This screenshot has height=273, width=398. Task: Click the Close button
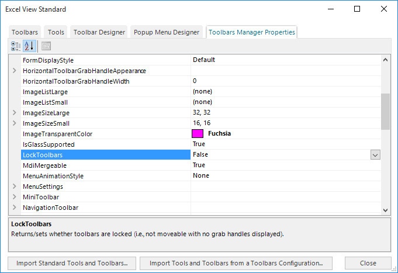(368, 263)
